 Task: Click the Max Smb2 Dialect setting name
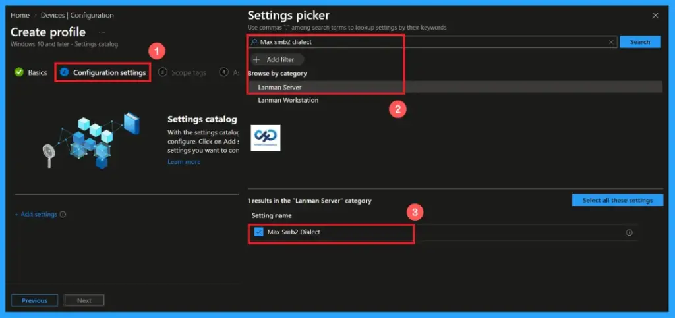pyautogui.click(x=293, y=232)
